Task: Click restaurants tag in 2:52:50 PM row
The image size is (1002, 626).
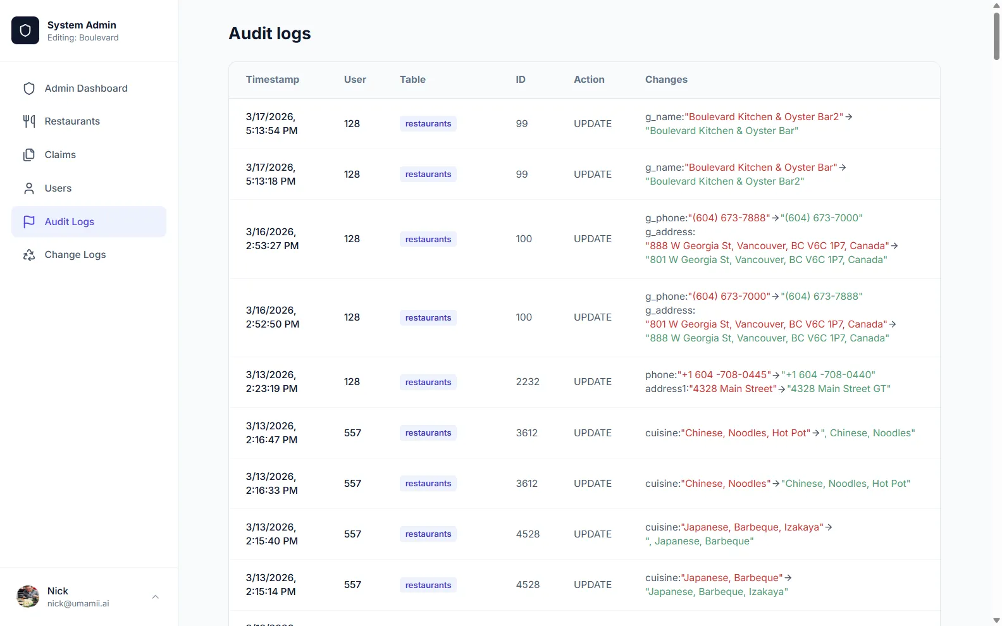Action: click(428, 317)
